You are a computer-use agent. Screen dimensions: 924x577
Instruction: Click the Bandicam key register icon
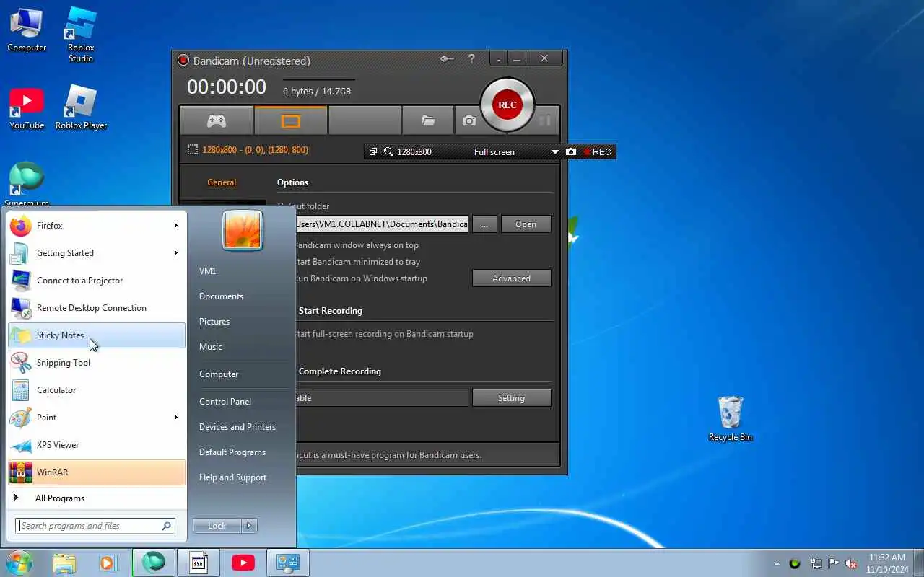[x=448, y=59]
